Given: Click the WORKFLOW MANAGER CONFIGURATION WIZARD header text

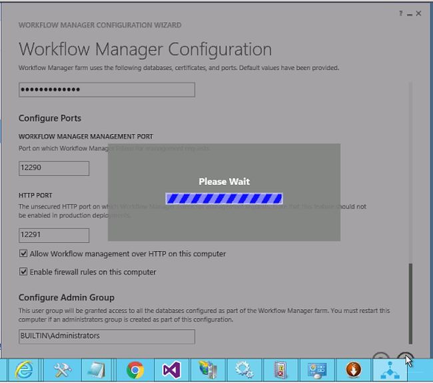Looking at the screenshot, I should 100,25.
